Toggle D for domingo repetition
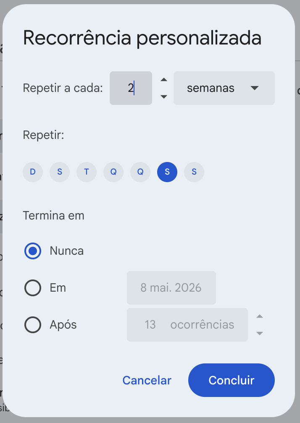The width and height of the screenshot is (300, 423). click(x=33, y=172)
